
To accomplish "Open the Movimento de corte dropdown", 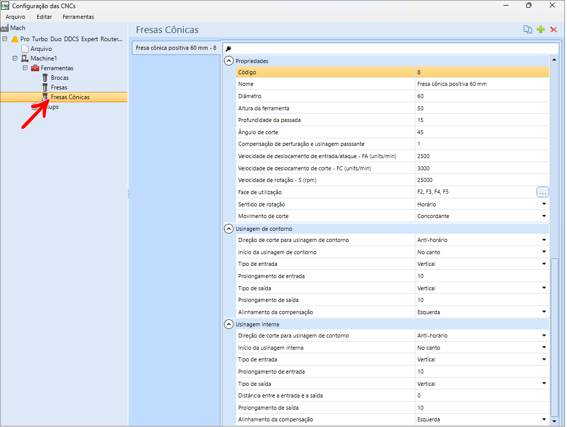I will pos(544,216).
